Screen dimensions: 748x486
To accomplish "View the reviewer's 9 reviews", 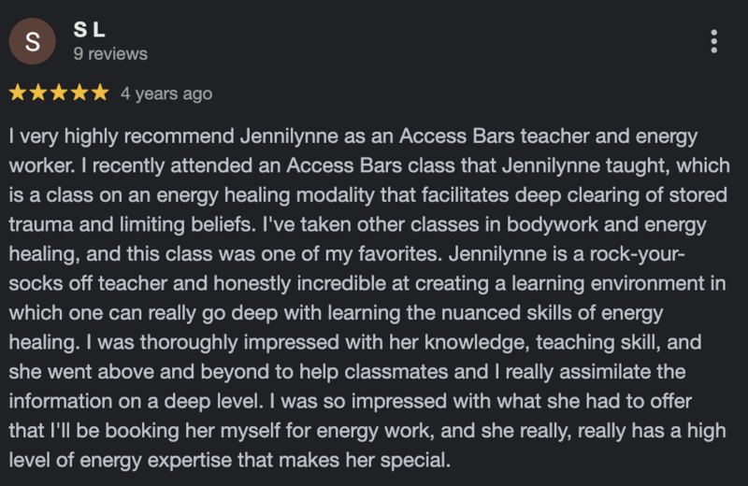I will click(x=110, y=54).
